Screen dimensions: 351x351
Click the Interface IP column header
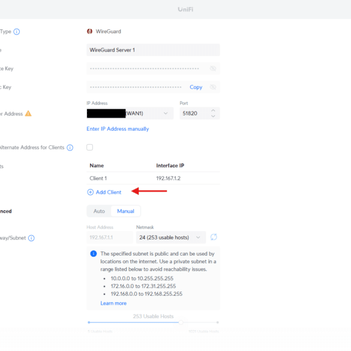click(170, 166)
